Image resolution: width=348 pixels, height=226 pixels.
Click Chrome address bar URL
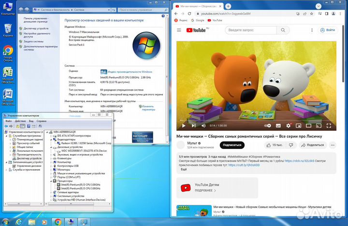tap(226, 13)
